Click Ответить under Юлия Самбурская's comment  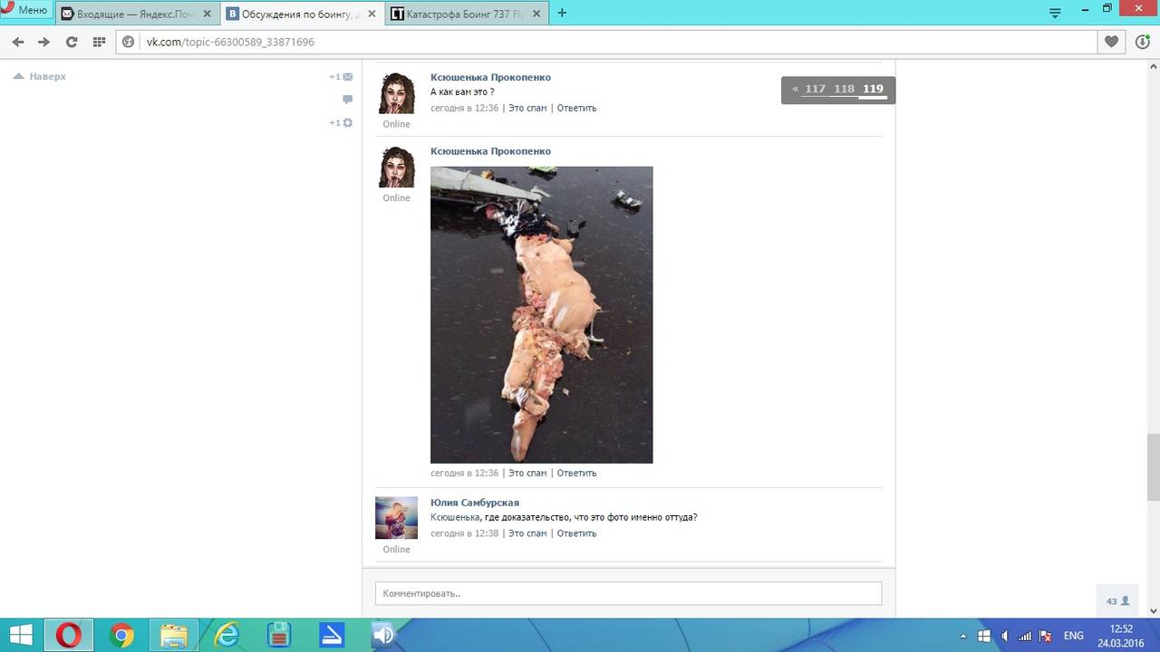point(576,533)
